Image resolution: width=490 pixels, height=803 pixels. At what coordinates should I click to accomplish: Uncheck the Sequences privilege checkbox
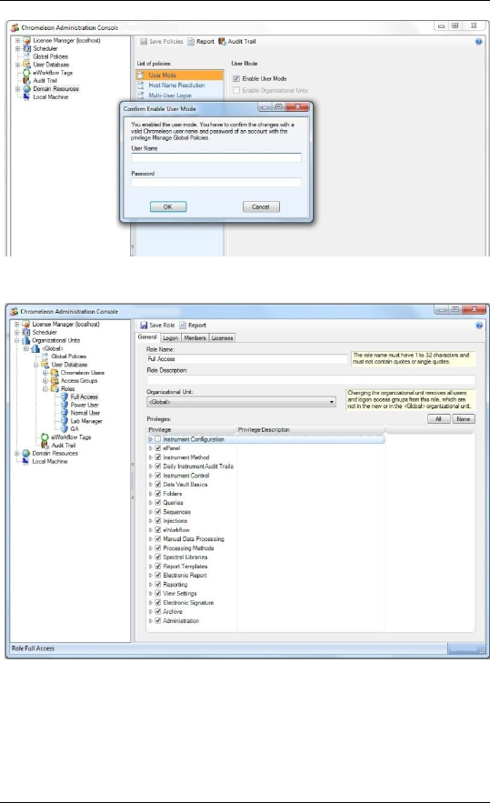click(x=158, y=512)
